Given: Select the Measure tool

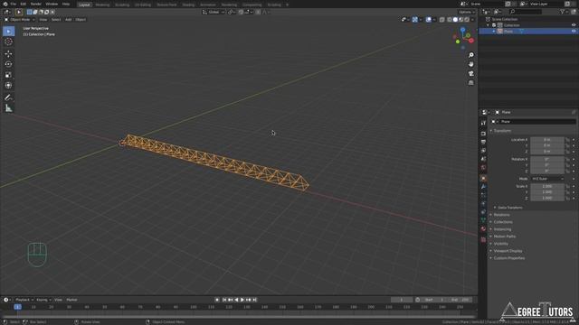Looking at the screenshot, I should click(x=8, y=108).
